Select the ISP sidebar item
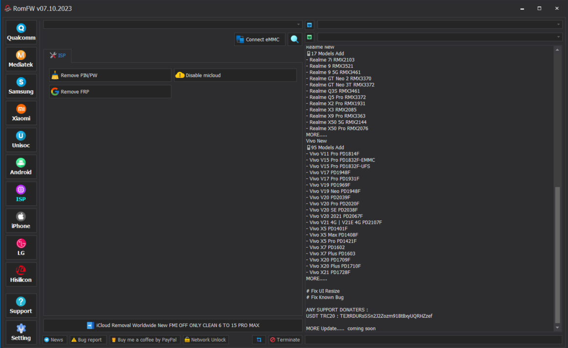This screenshot has width=568, height=348. (21, 193)
